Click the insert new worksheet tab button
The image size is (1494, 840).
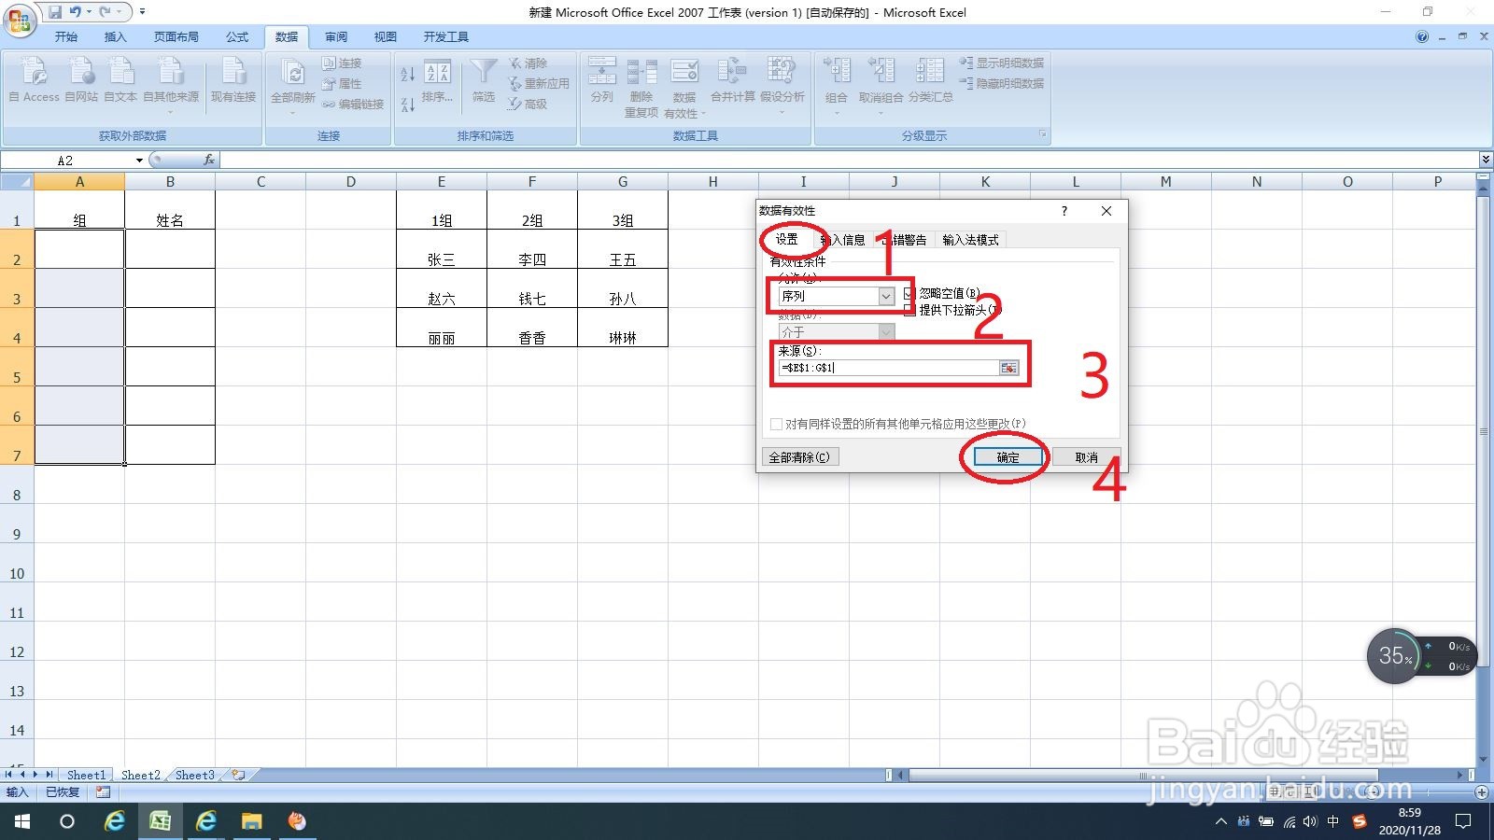coord(239,775)
